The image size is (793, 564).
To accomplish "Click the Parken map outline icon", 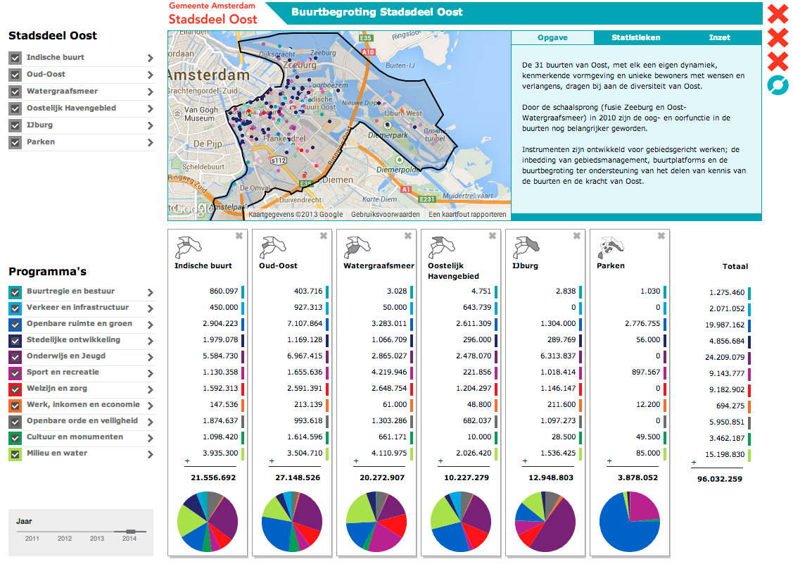I will (611, 248).
